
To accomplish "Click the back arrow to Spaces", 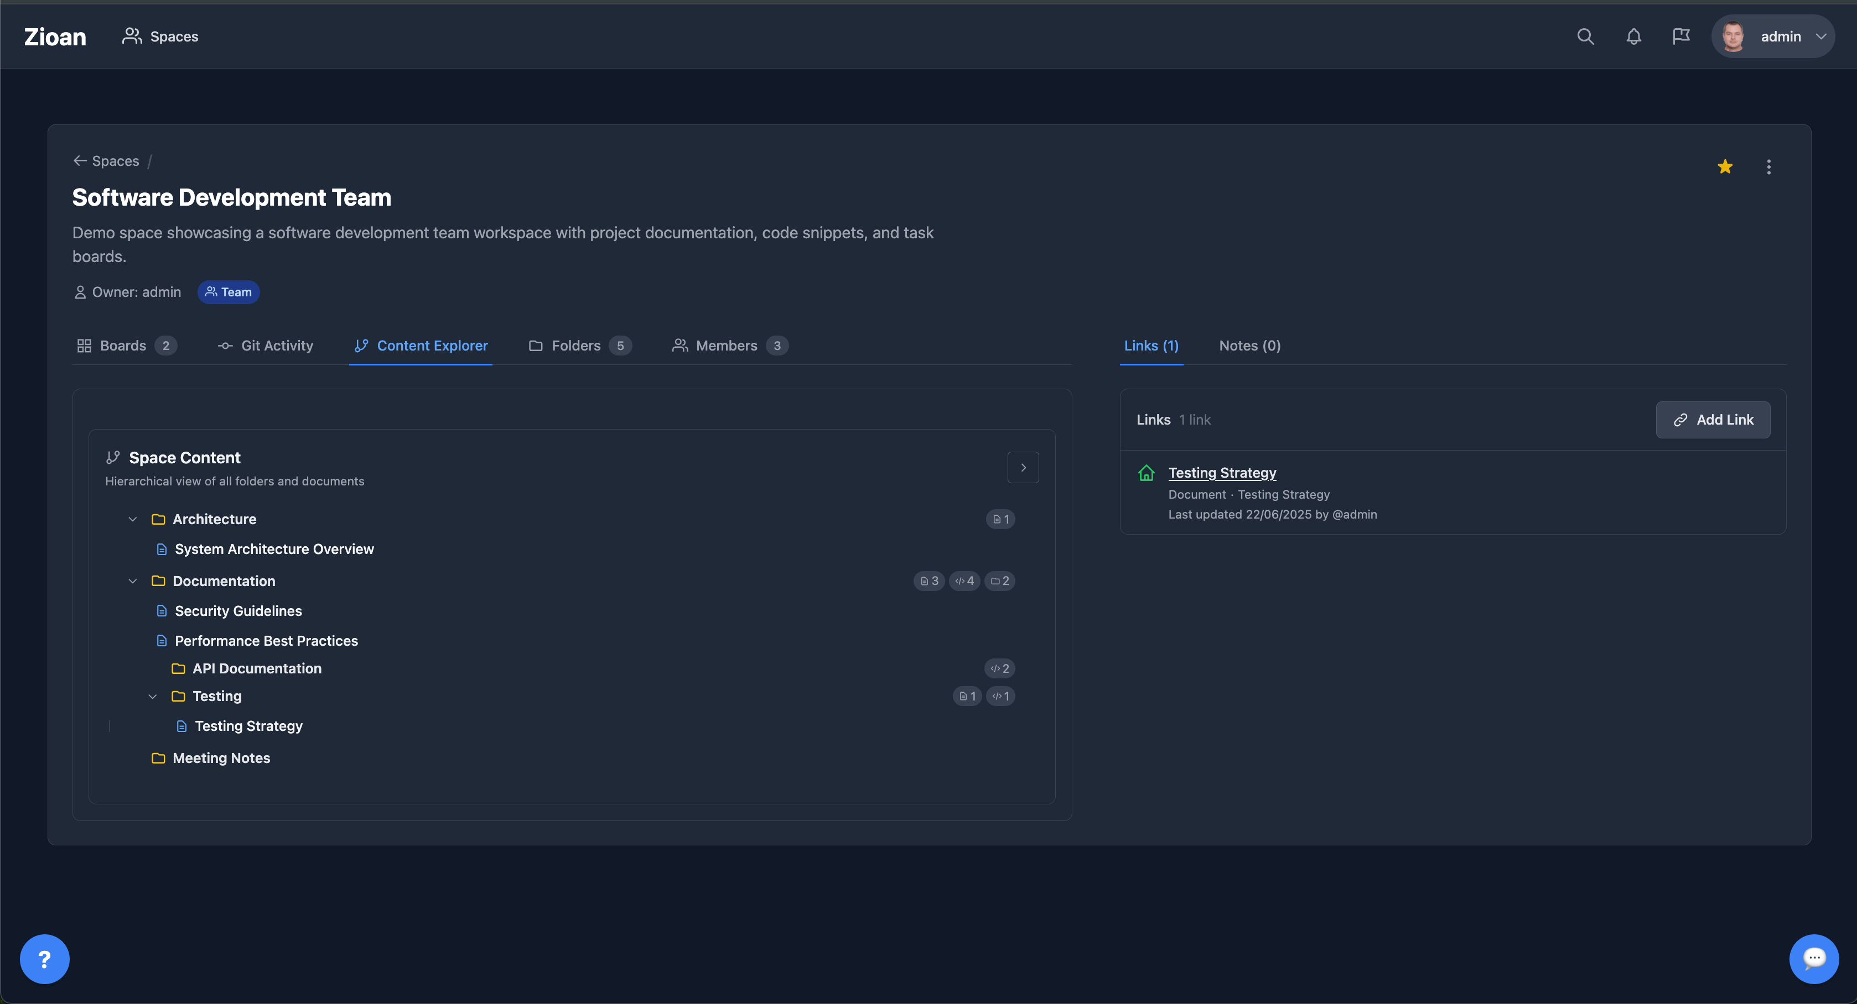I will point(80,161).
